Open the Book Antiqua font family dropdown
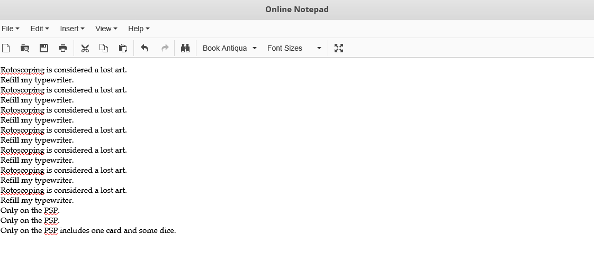Screen dimensions: 594x271 coord(230,48)
